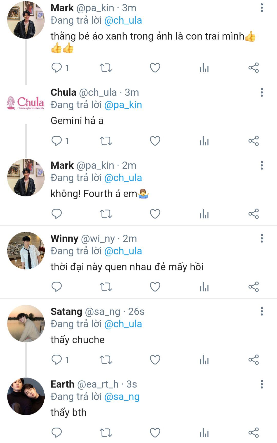View analytics on Chula's reply
Viewport: 277px width, 443px height.
pyautogui.click(x=204, y=141)
